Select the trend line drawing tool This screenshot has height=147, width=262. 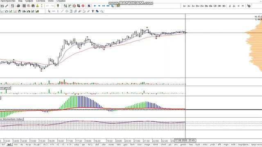[62, 11]
